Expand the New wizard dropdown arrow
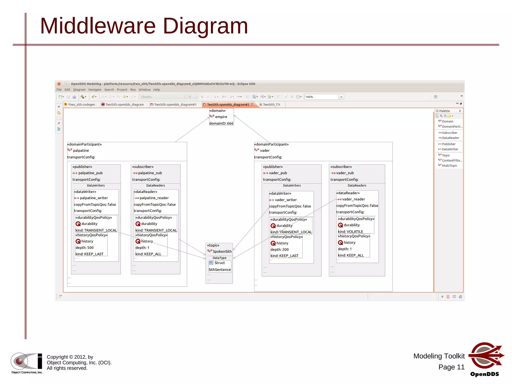Screen dimensions: 512x384 coord(63,97)
